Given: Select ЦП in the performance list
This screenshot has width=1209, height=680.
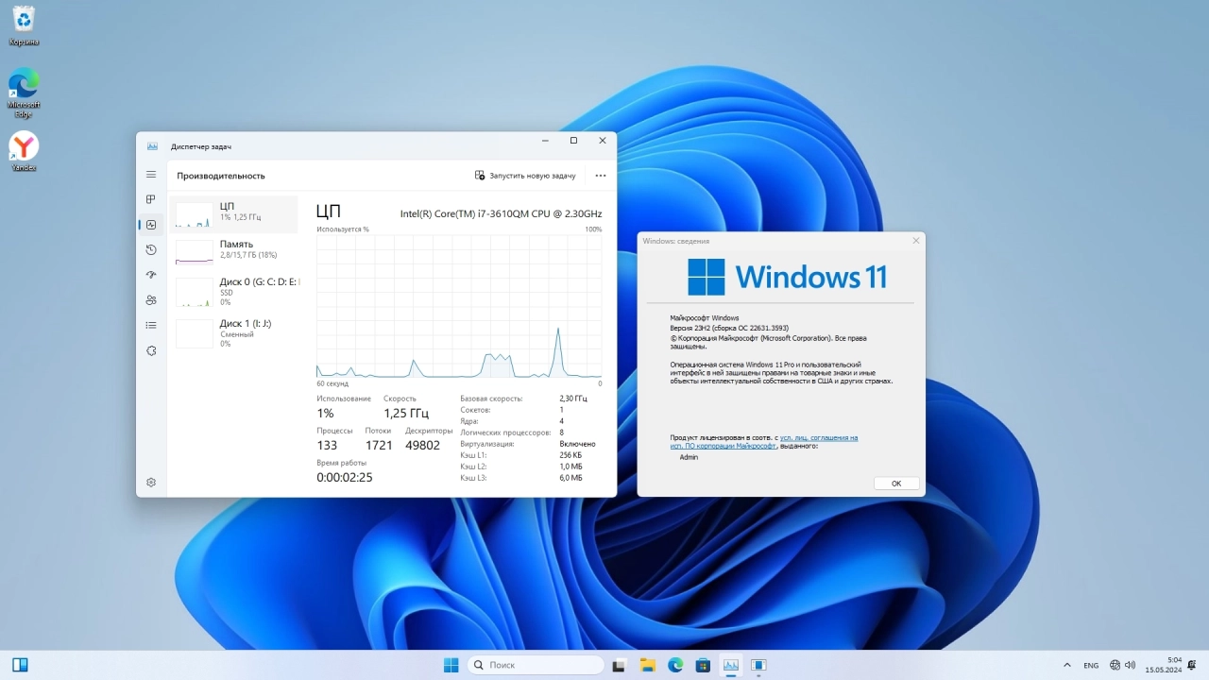Looking at the screenshot, I should (x=234, y=214).
